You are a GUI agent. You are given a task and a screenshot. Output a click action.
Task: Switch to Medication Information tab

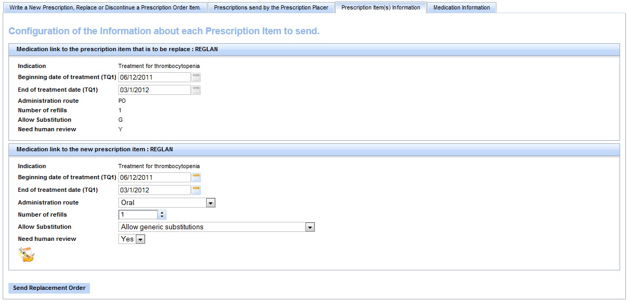point(461,8)
